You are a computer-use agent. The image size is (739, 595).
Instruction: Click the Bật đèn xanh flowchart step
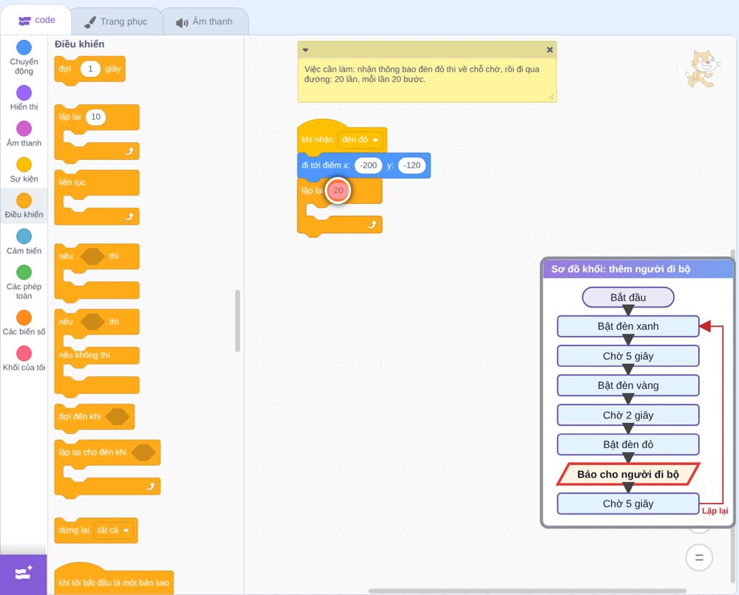[627, 326]
